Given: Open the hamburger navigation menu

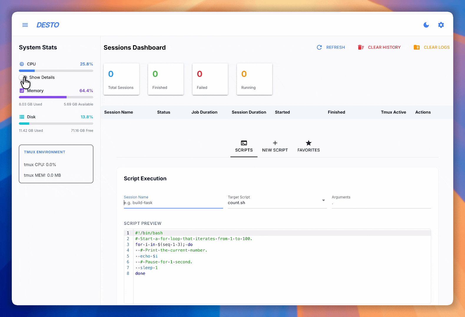Looking at the screenshot, I should pos(25,25).
